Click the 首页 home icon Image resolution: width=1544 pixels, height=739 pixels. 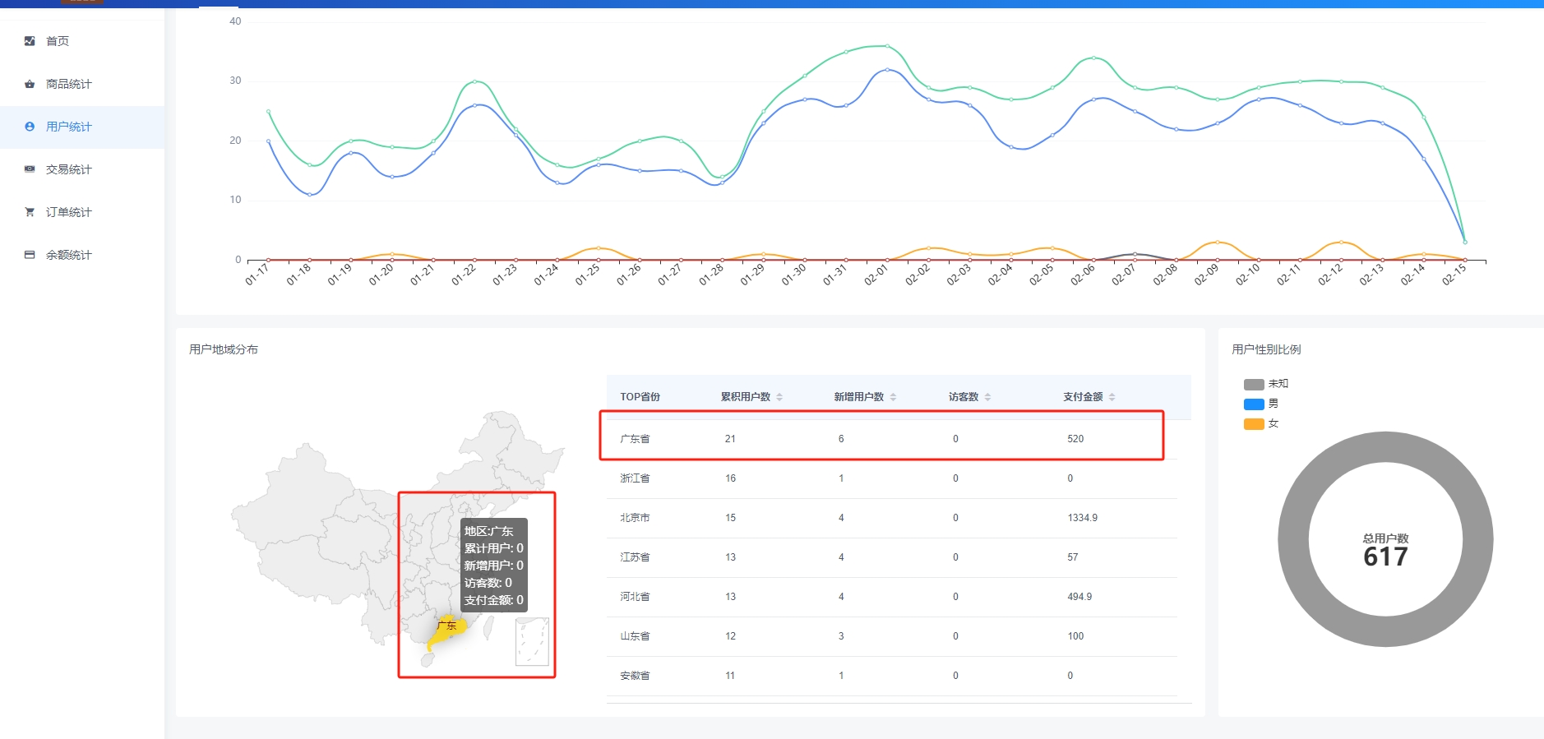point(30,40)
